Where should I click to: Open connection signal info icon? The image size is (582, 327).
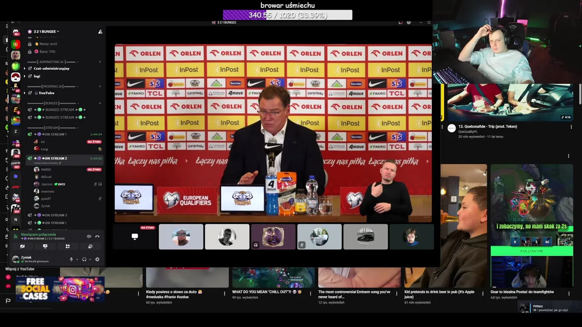[15, 236]
